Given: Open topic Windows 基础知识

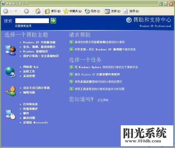Looking at the screenshot, I should [35, 51].
